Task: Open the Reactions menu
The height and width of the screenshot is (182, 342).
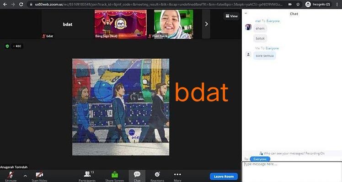Action: [x=157, y=177]
